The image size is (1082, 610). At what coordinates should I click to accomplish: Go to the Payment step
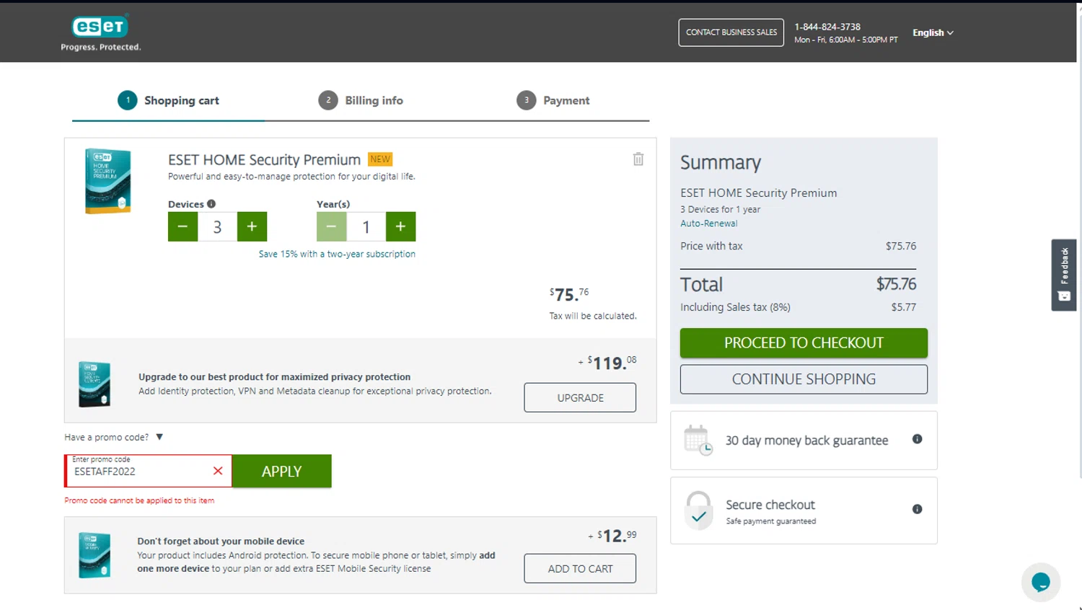553,100
